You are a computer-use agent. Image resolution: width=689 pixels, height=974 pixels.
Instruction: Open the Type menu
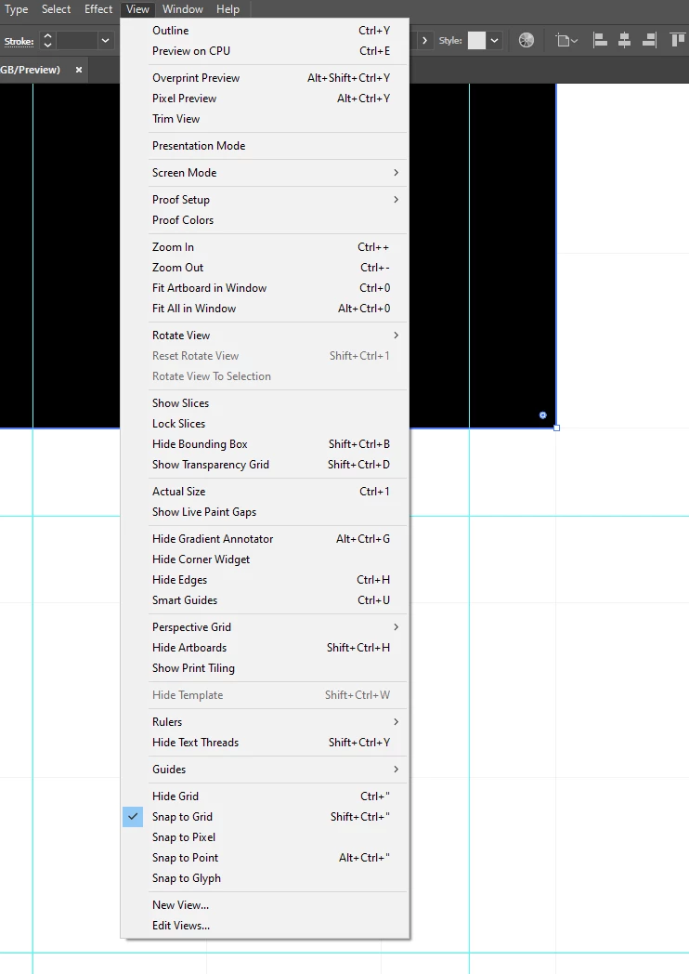coord(16,9)
